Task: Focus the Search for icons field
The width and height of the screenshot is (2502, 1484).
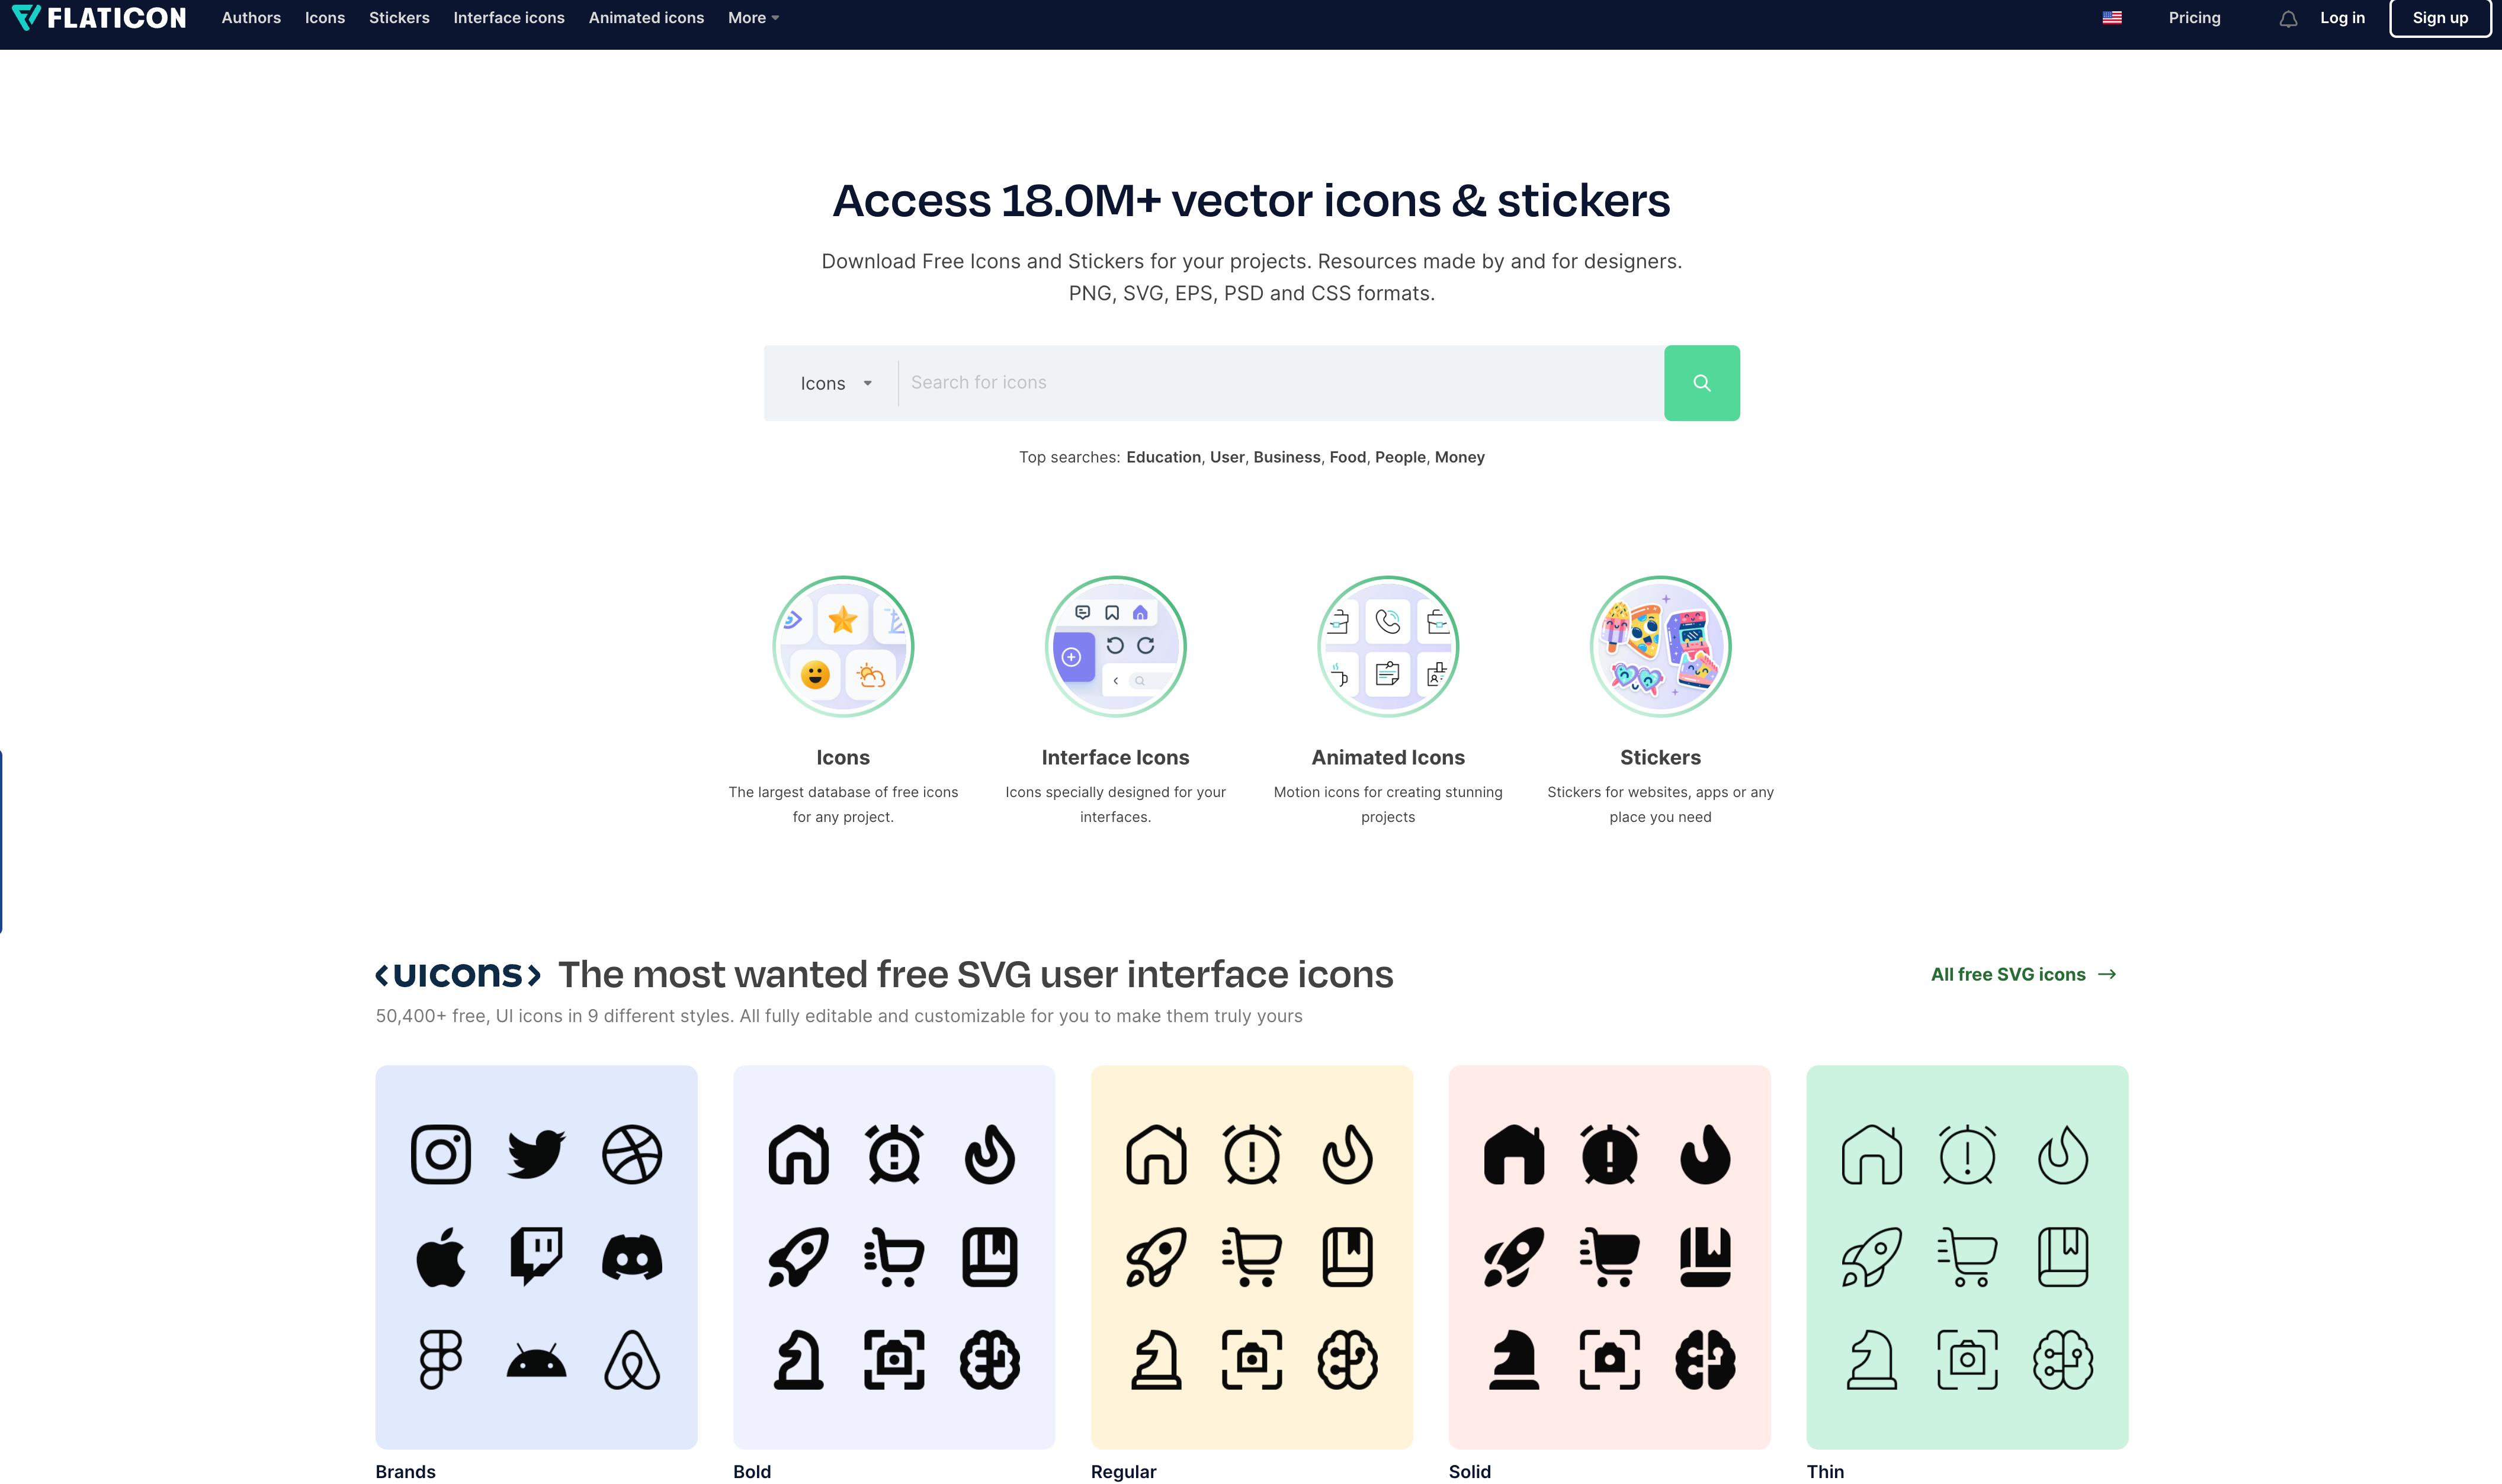Action: [x=1280, y=383]
